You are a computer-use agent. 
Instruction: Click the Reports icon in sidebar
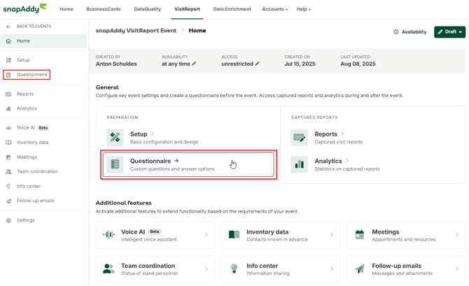(x=8, y=94)
